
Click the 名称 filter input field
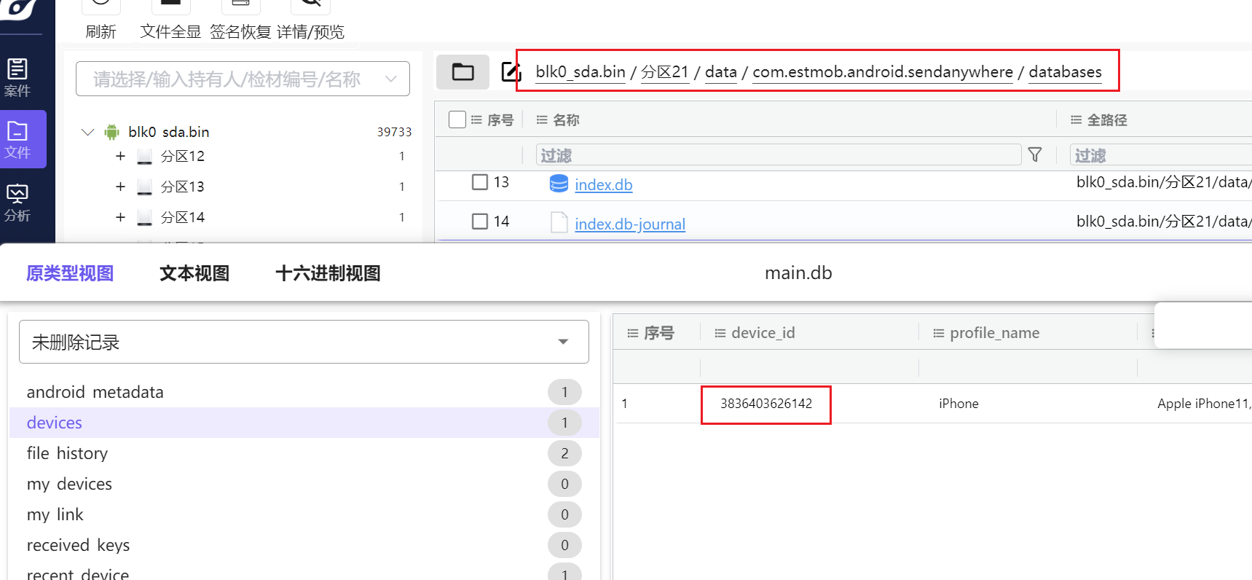click(778, 154)
